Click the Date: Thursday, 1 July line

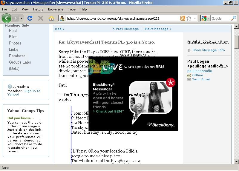pyautogui.click(x=104, y=132)
